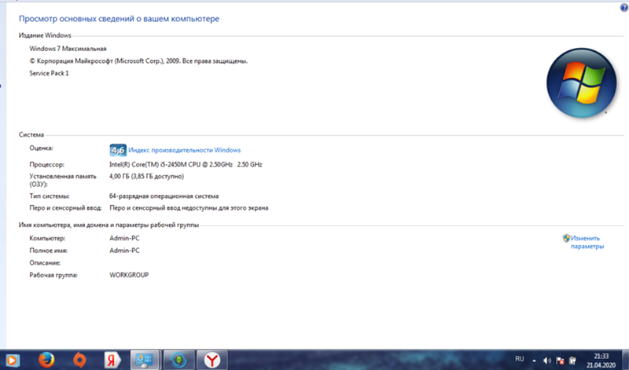Click the RU language indicator
The height and width of the screenshot is (370, 629).
520,359
